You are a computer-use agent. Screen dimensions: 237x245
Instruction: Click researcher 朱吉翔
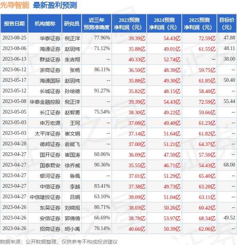pyautogui.click(x=72, y=60)
